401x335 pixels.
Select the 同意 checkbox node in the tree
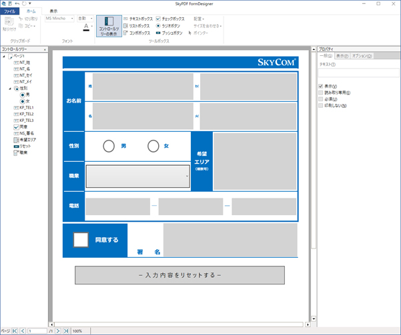pos(21,127)
